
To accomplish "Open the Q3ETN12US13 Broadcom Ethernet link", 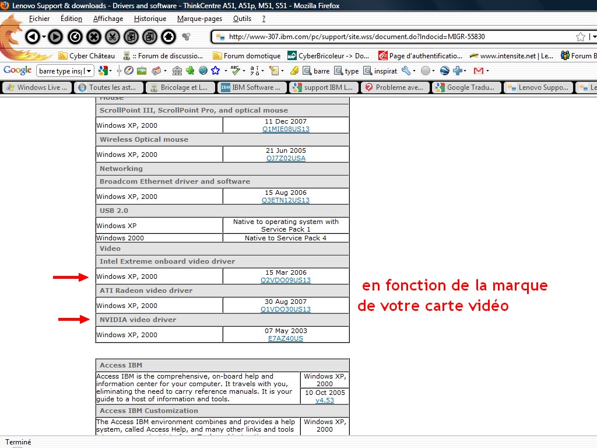I will [286, 200].
